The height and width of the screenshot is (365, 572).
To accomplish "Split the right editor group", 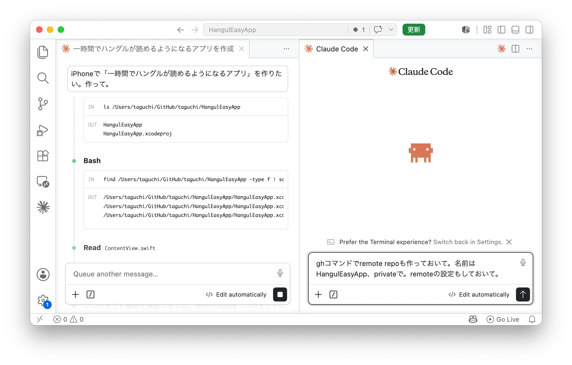I will point(515,49).
